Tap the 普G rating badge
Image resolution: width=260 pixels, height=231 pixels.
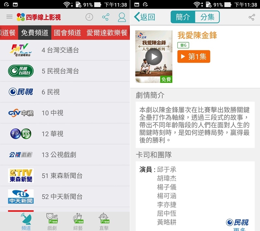[x=183, y=45]
